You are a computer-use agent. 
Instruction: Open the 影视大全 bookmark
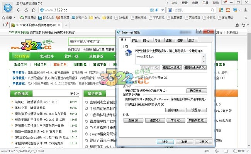[x=46, y=18]
